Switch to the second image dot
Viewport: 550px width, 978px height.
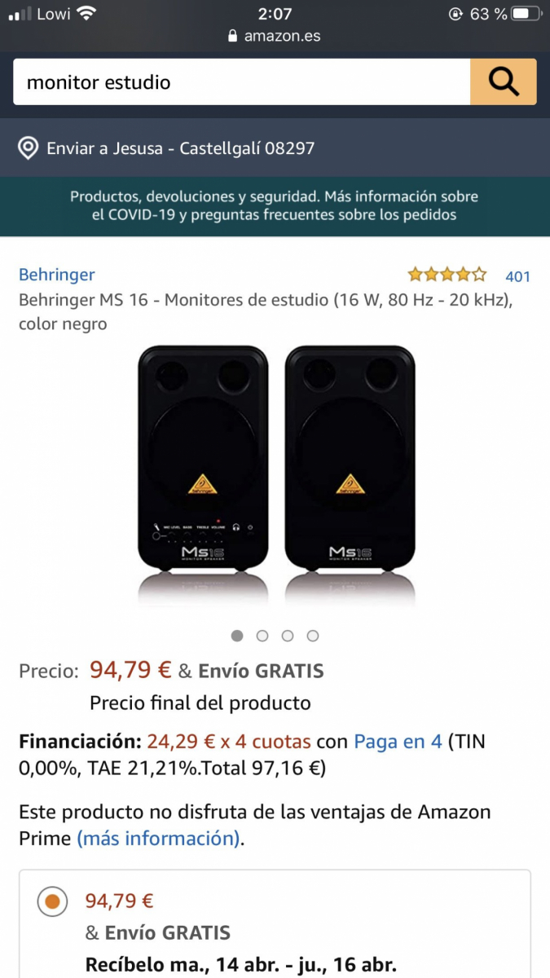pos(262,636)
